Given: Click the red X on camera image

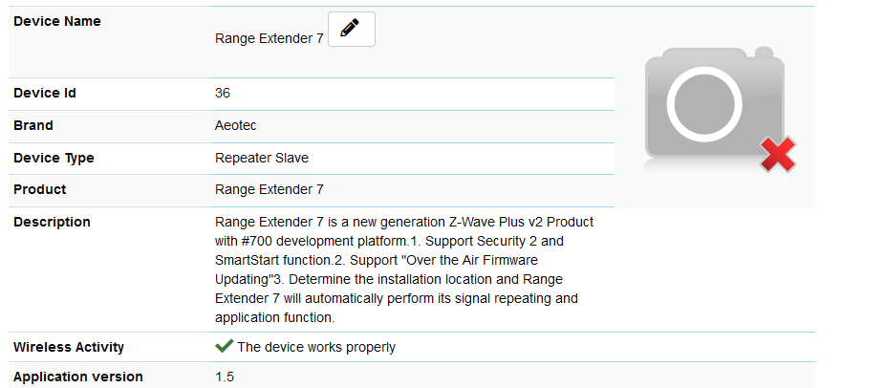Looking at the screenshot, I should click(779, 155).
